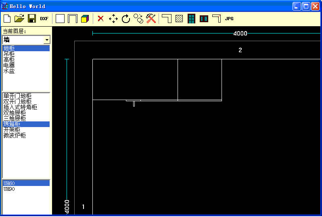Select 电器 in category list
Viewport: 322px width, 217px height.
tap(26, 65)
